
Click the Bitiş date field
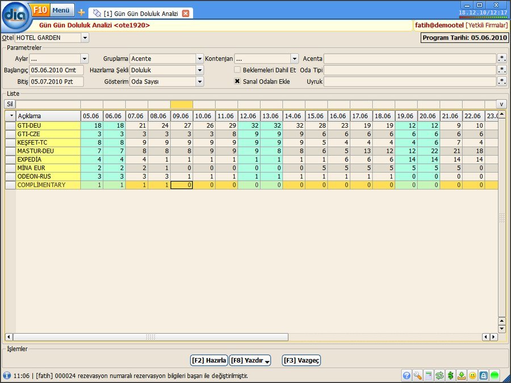point(56,81)
